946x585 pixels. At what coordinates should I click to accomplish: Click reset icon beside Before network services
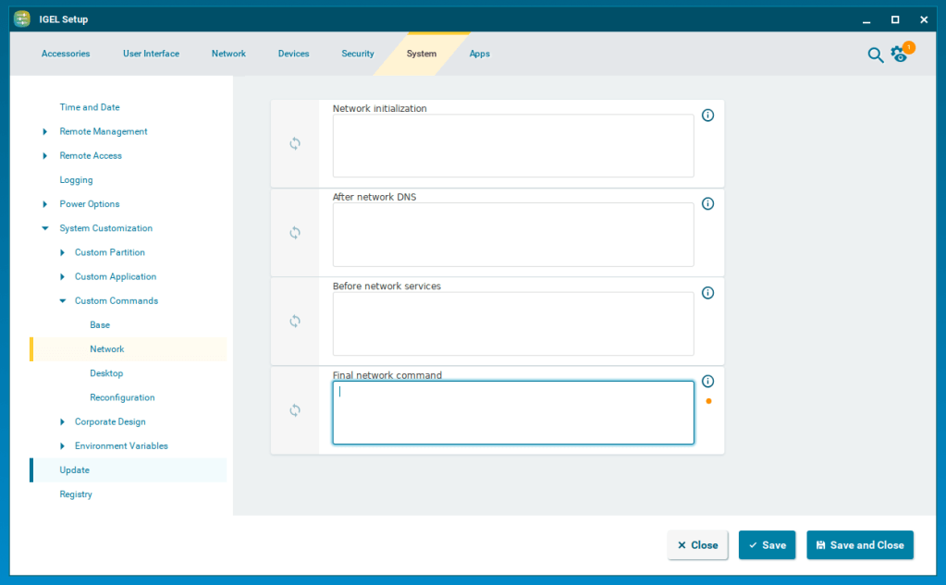[x=295, y=322]
